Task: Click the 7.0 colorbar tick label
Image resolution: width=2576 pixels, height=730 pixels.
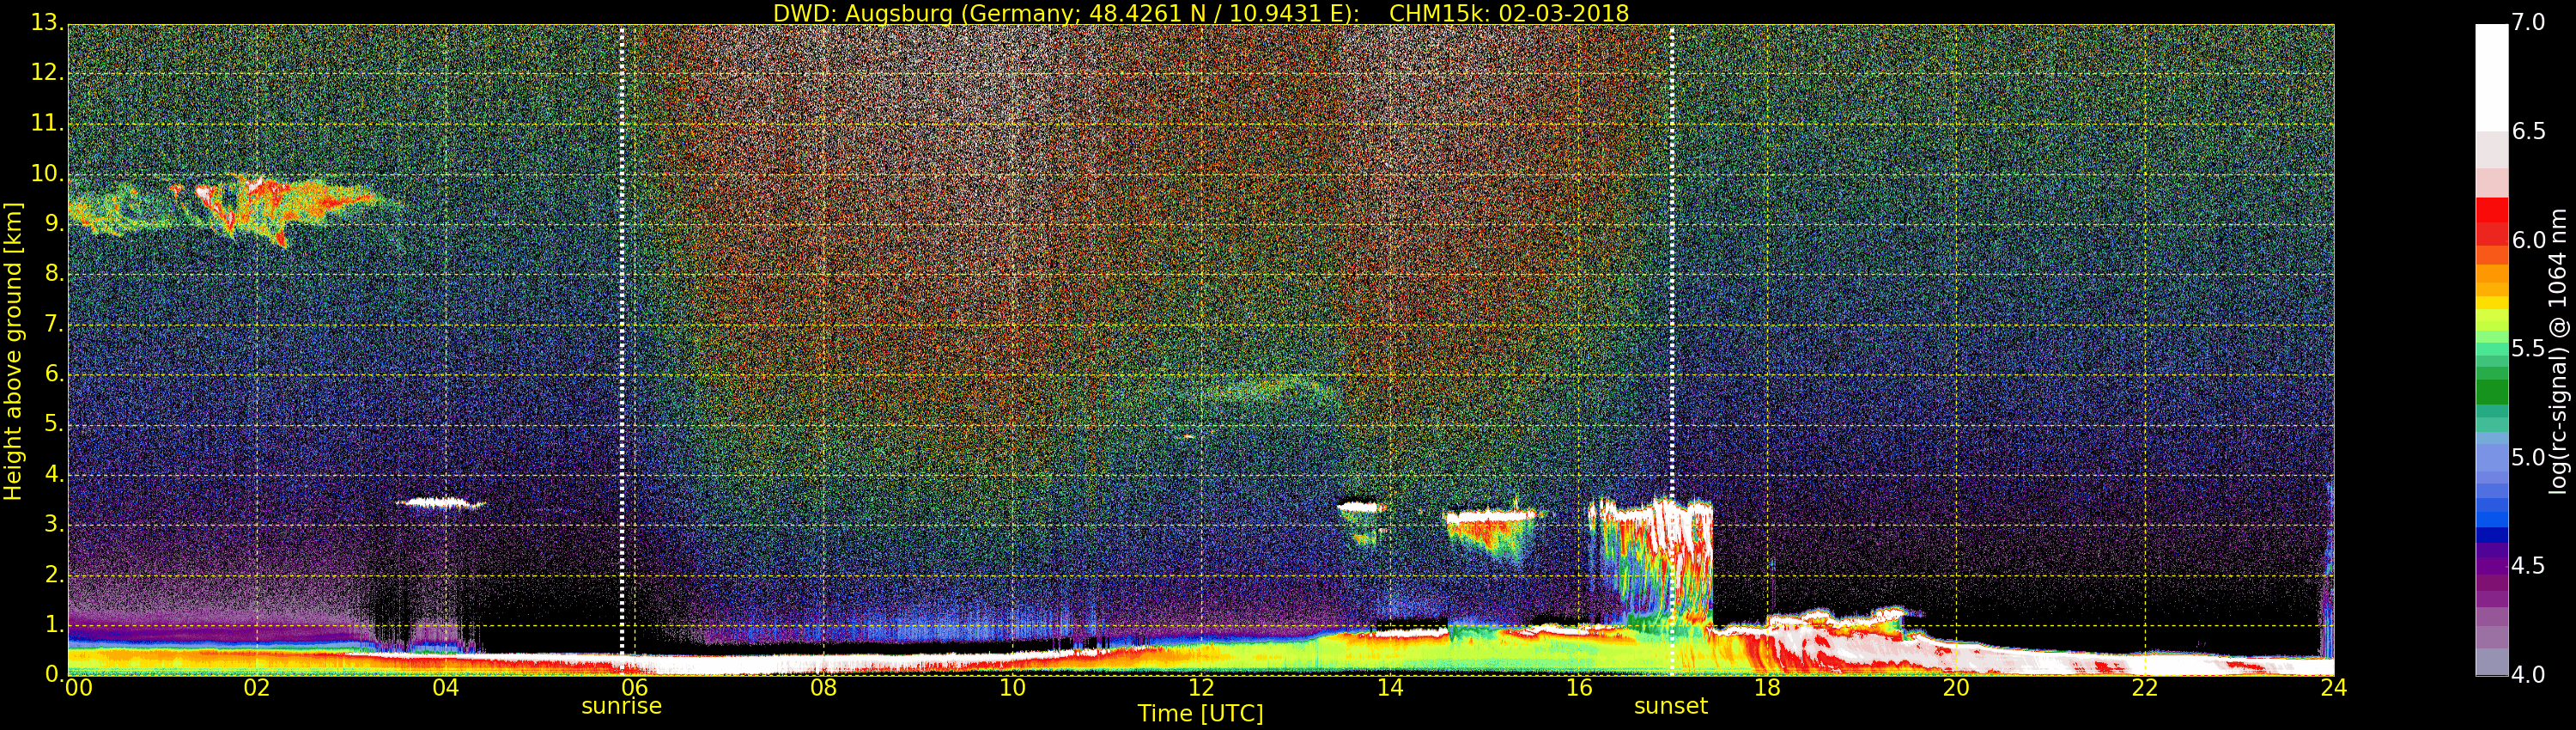Action: 2529,22
